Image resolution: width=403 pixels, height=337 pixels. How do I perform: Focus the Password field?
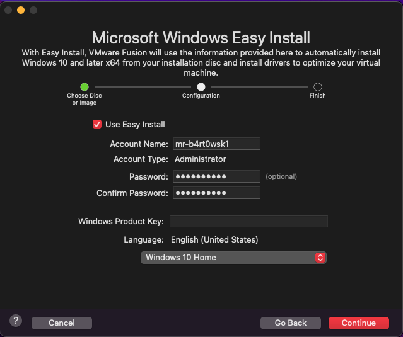coord(217,176)
